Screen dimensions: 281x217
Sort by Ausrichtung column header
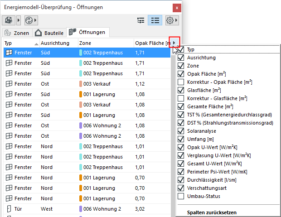click(58, 43)
